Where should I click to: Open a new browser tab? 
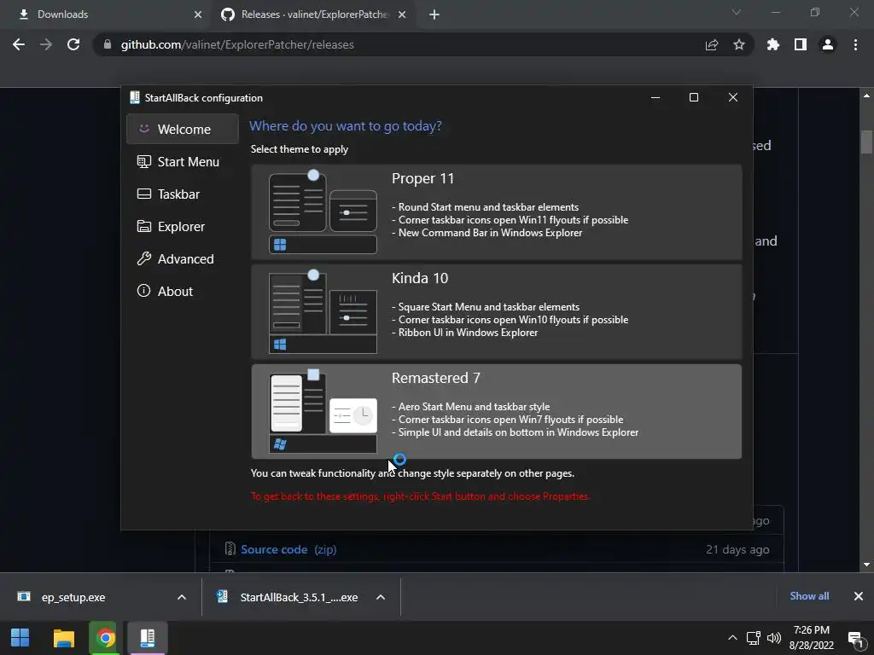pos(434,14)
